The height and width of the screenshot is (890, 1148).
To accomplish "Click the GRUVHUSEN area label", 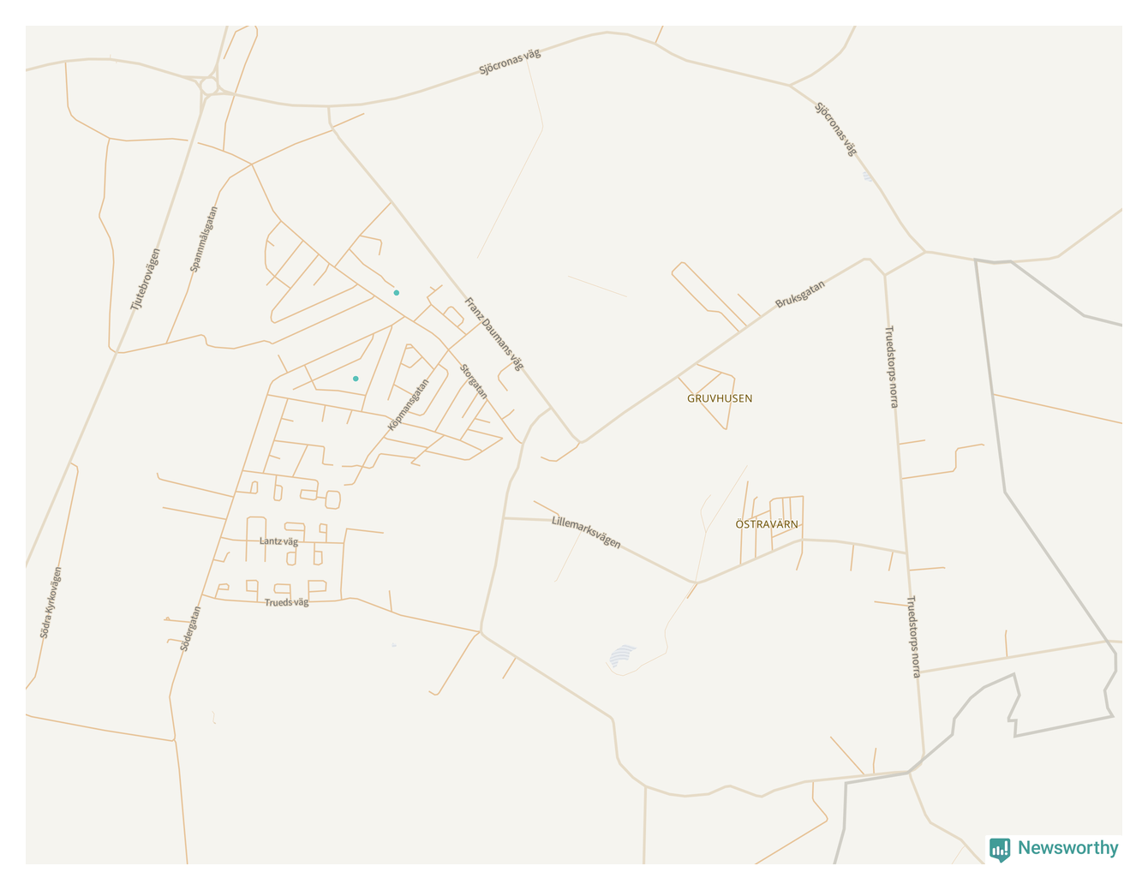I will pyautogui.click(x=720, y=398).
